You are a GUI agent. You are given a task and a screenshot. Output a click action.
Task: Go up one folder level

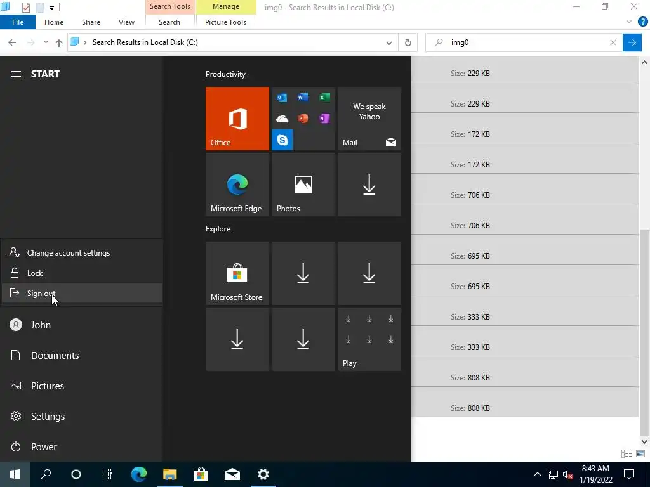pyautogui.click(x=59, y=42)
